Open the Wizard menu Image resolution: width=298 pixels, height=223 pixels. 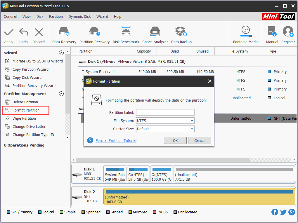(x=102, y=17)
